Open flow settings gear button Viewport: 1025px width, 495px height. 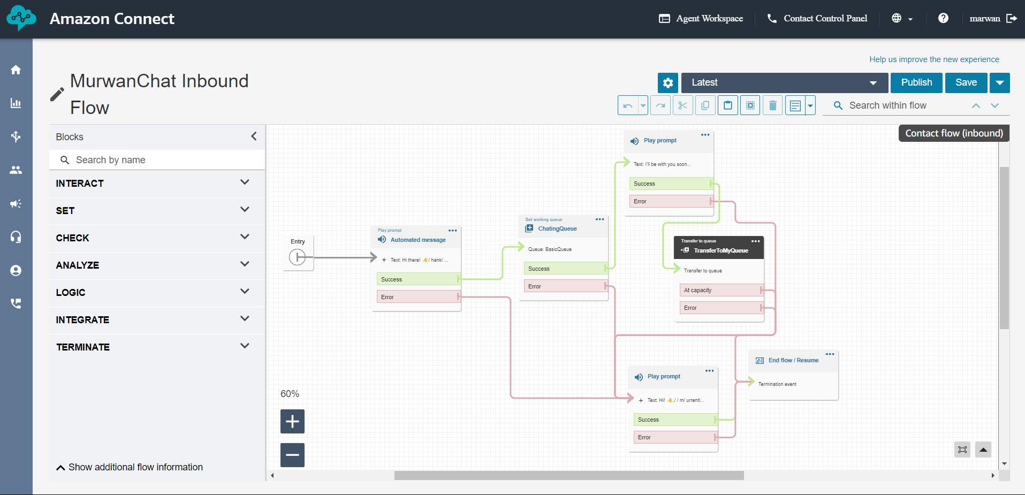[x=668, y=83]
